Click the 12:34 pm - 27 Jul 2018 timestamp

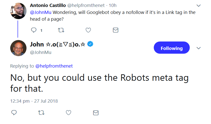(x=34, y=101)
